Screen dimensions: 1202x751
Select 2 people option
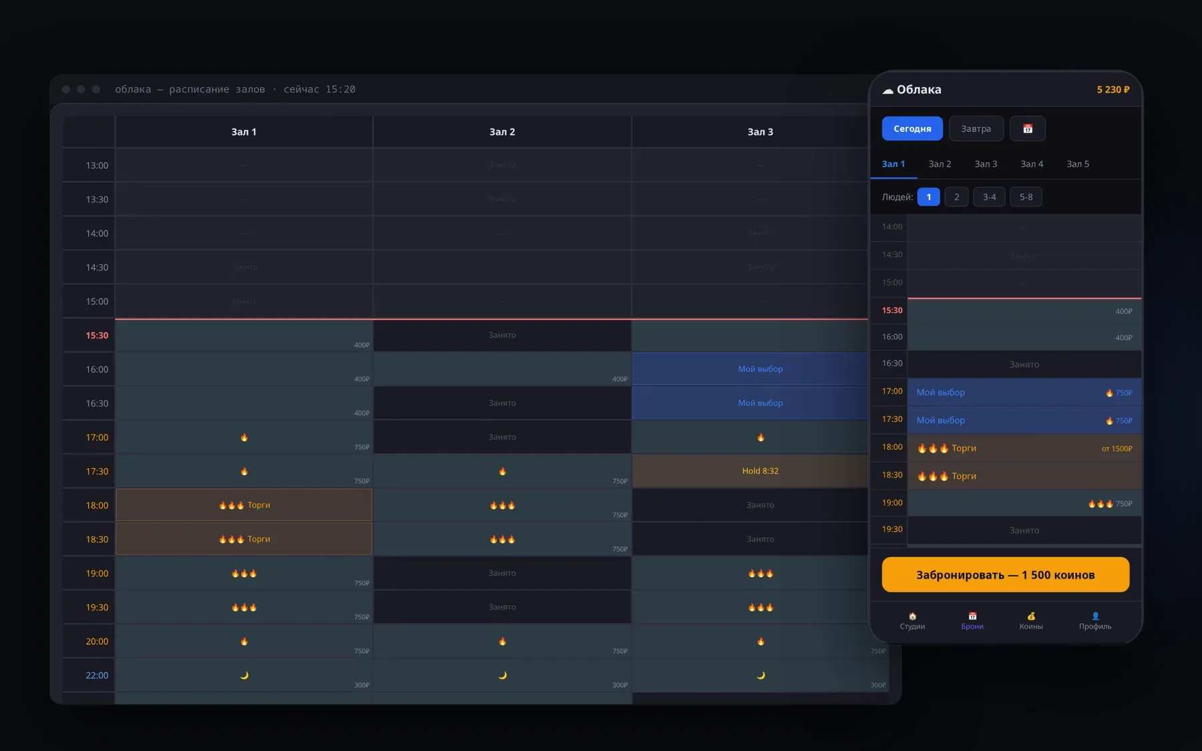[956, 197]
